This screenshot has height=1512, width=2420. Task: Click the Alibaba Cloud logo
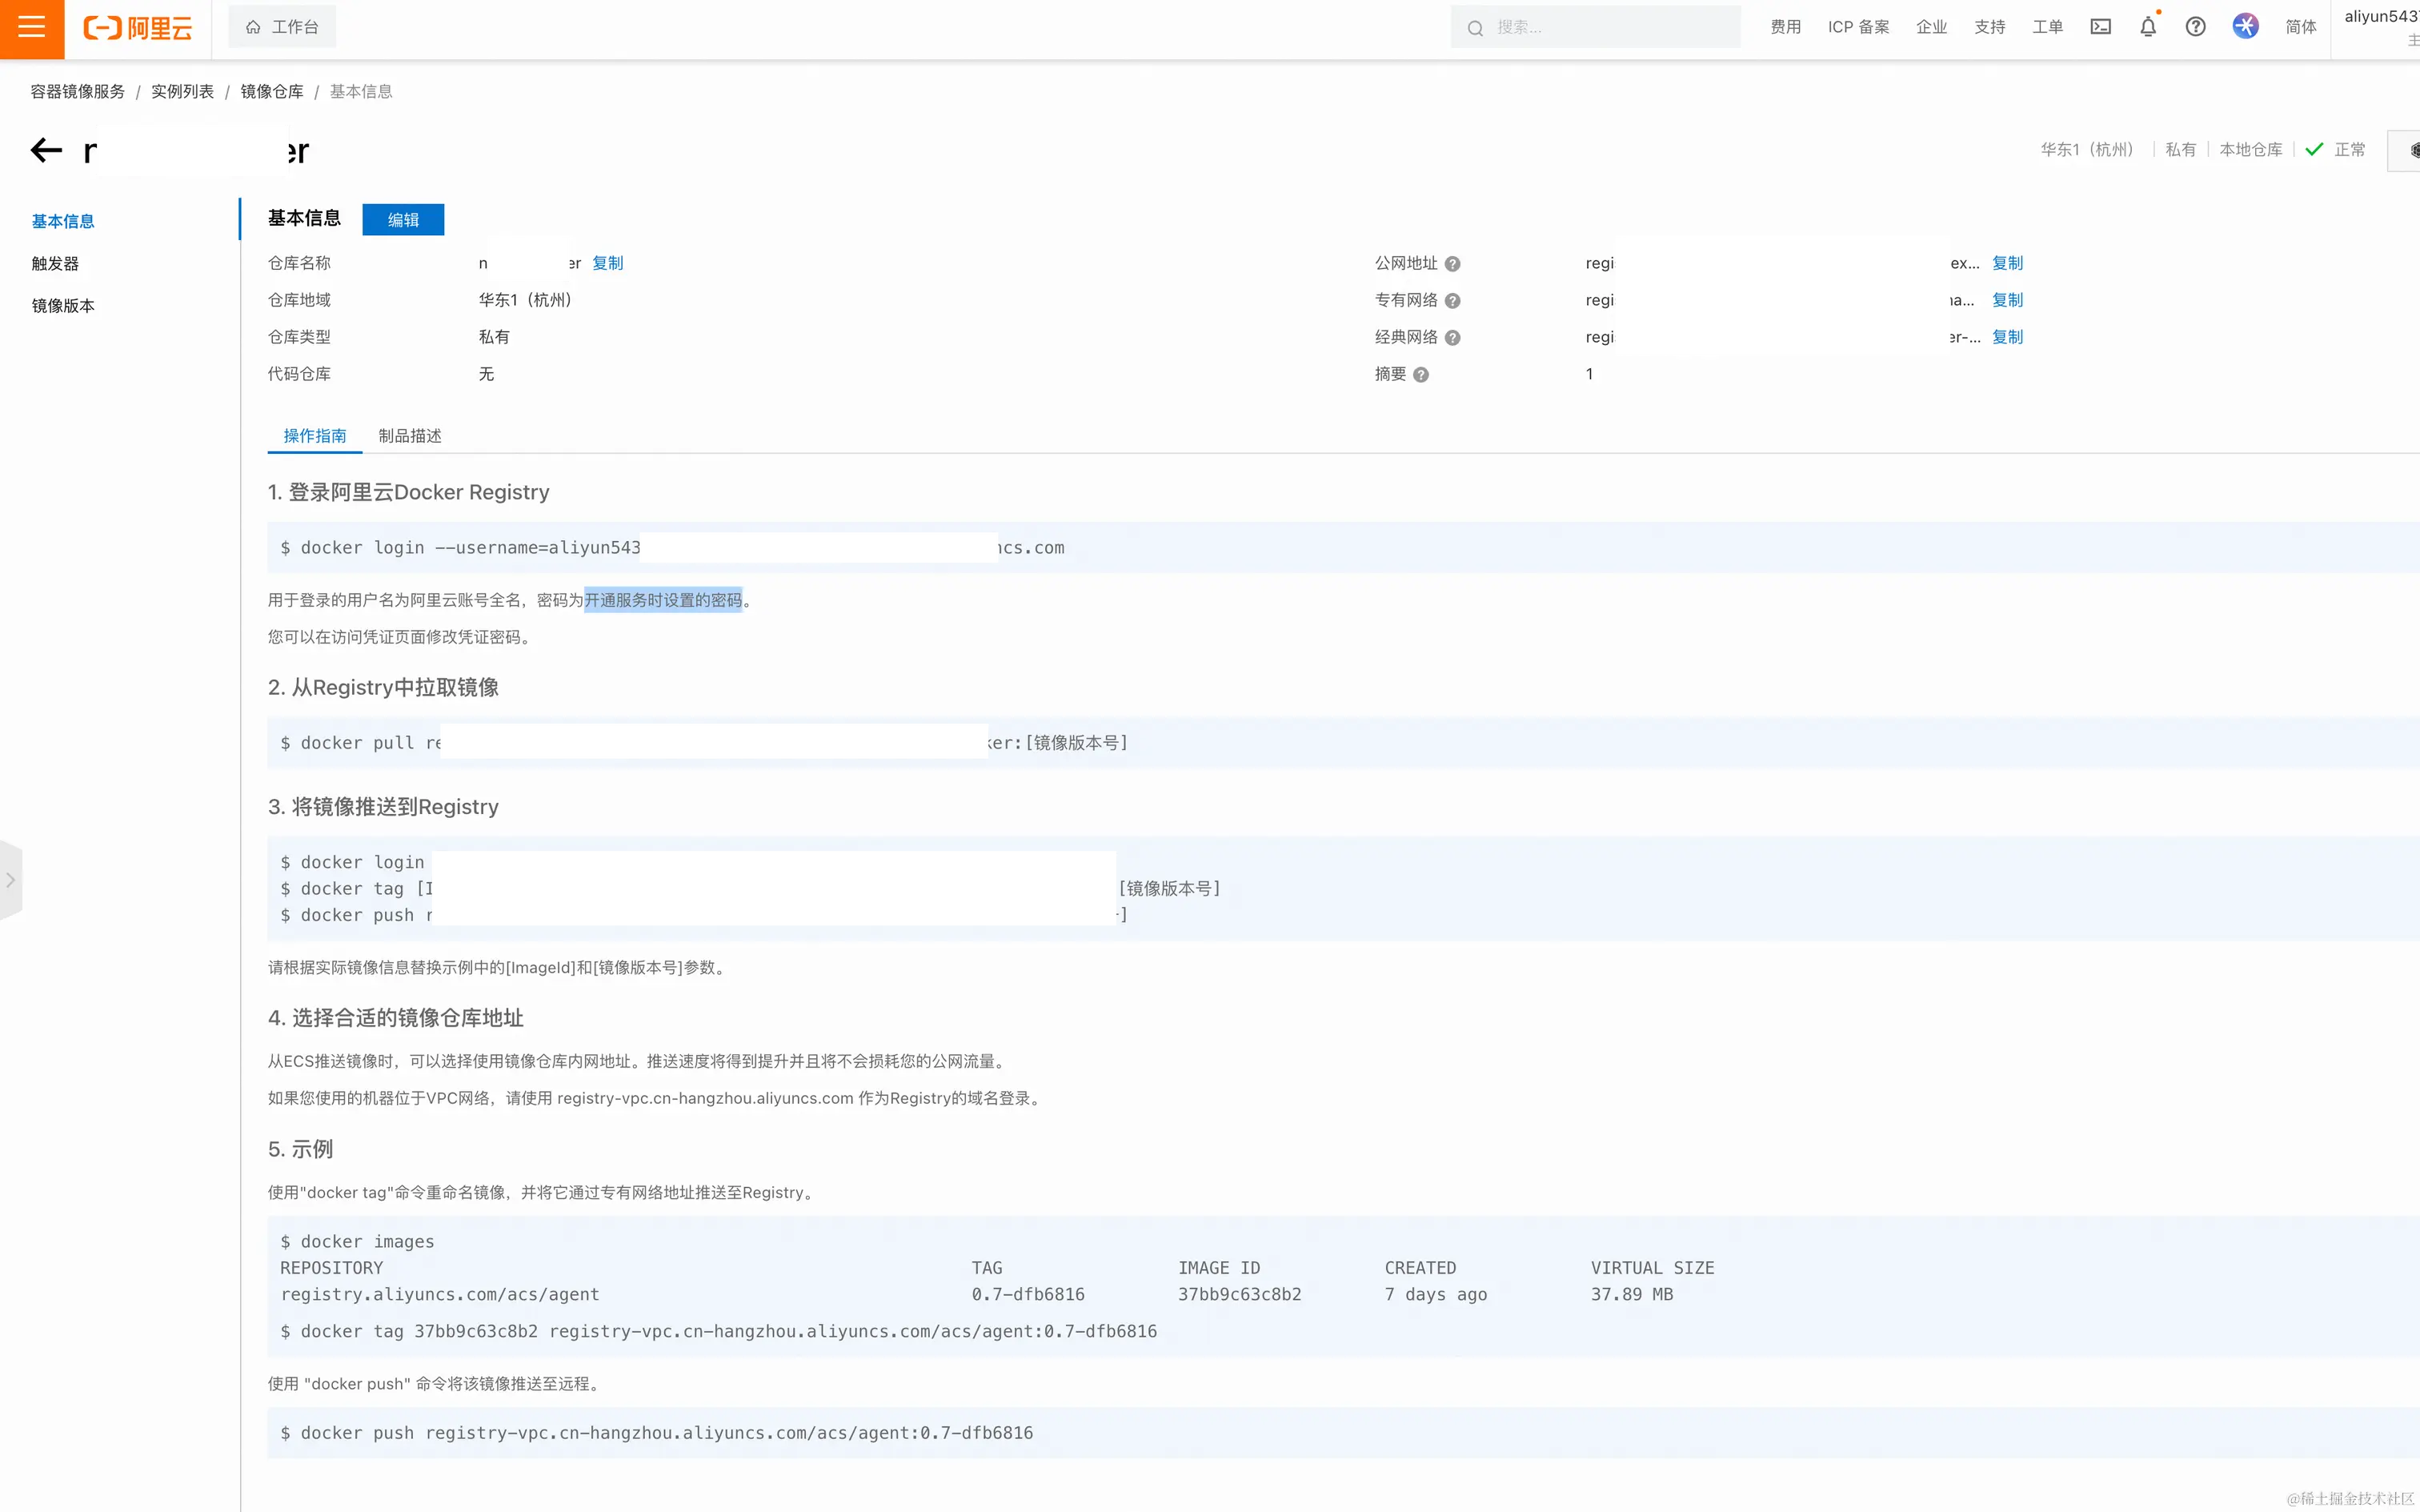coord(137,28)
